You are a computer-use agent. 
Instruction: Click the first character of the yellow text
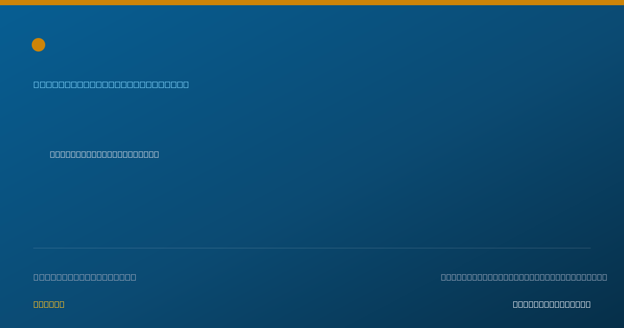(36, 304)
